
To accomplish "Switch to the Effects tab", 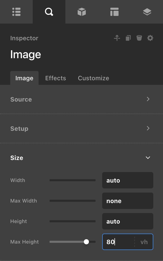I will tap(55, 78).
